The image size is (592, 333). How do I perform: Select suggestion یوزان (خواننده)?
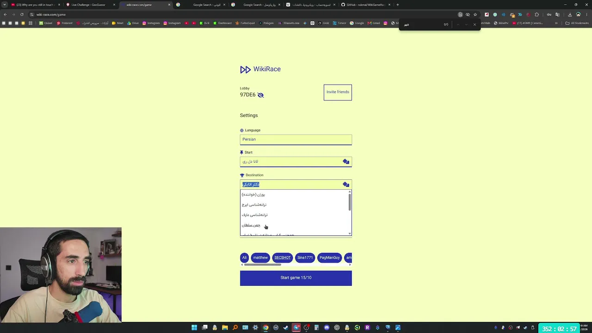pos(294,195)
